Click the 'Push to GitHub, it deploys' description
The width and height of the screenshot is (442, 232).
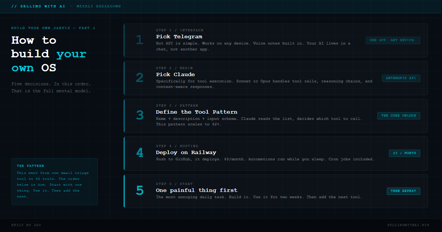pyautogui.click(x=265, y=159)
